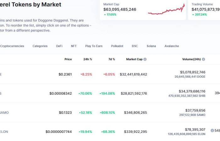Screen dimensions: 220x141
Task: Select the Polkadot tab
Action: pyautogui.click(x=117, y=46)
